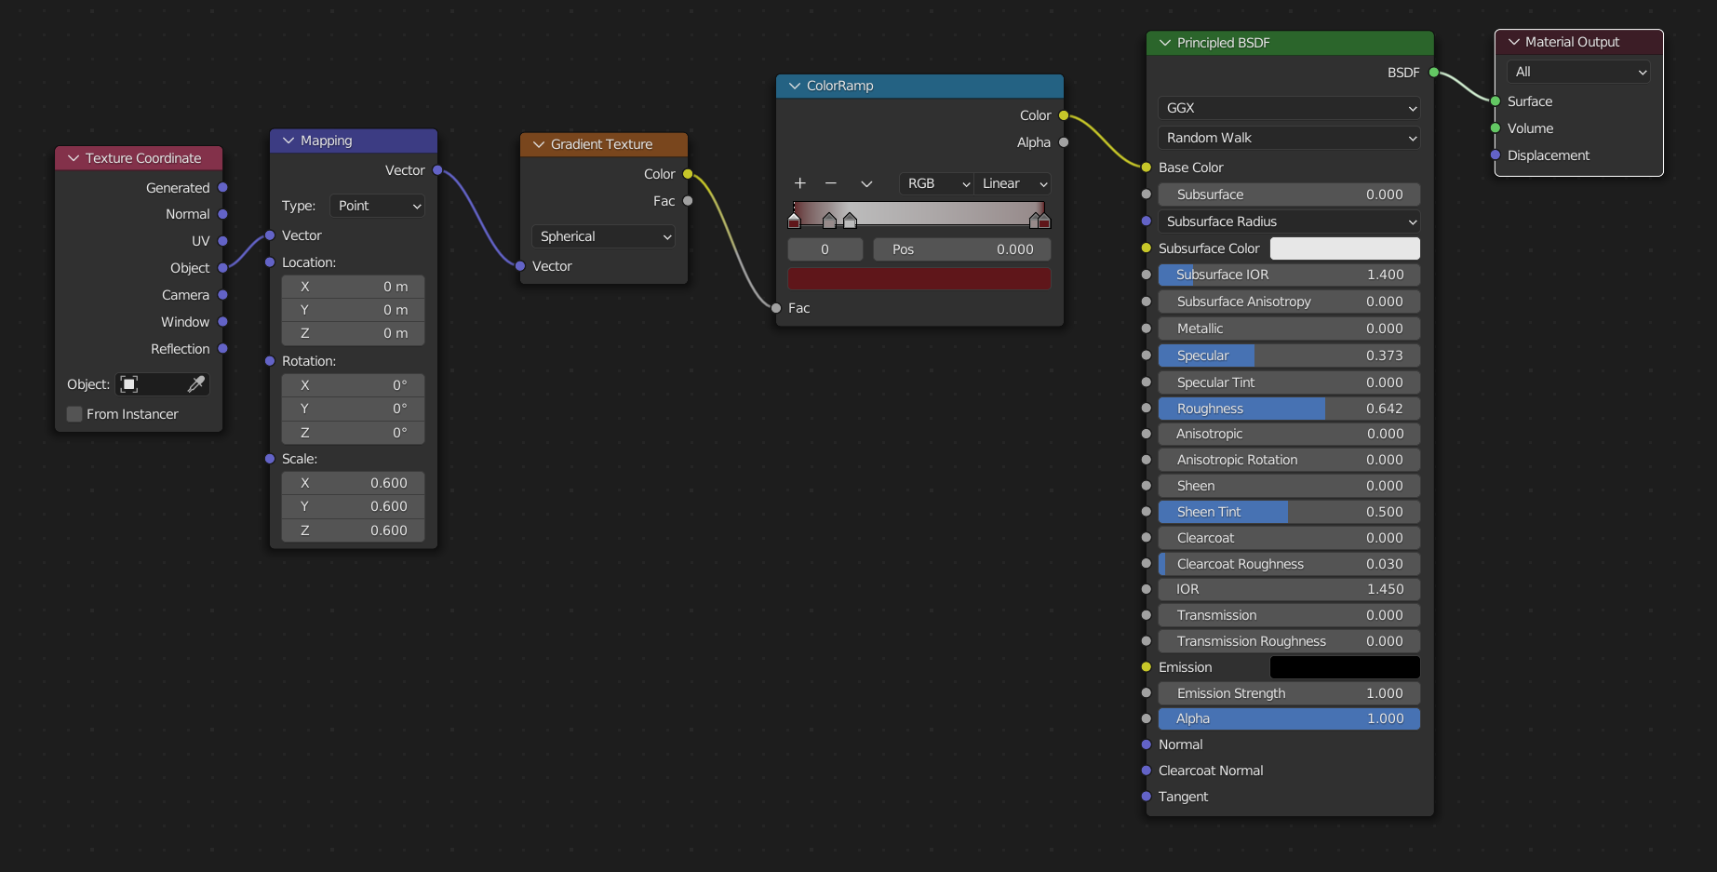1717x872 pixels.
Task: Click the Volume input socket on Material Output
Action: coord(1496,128)
